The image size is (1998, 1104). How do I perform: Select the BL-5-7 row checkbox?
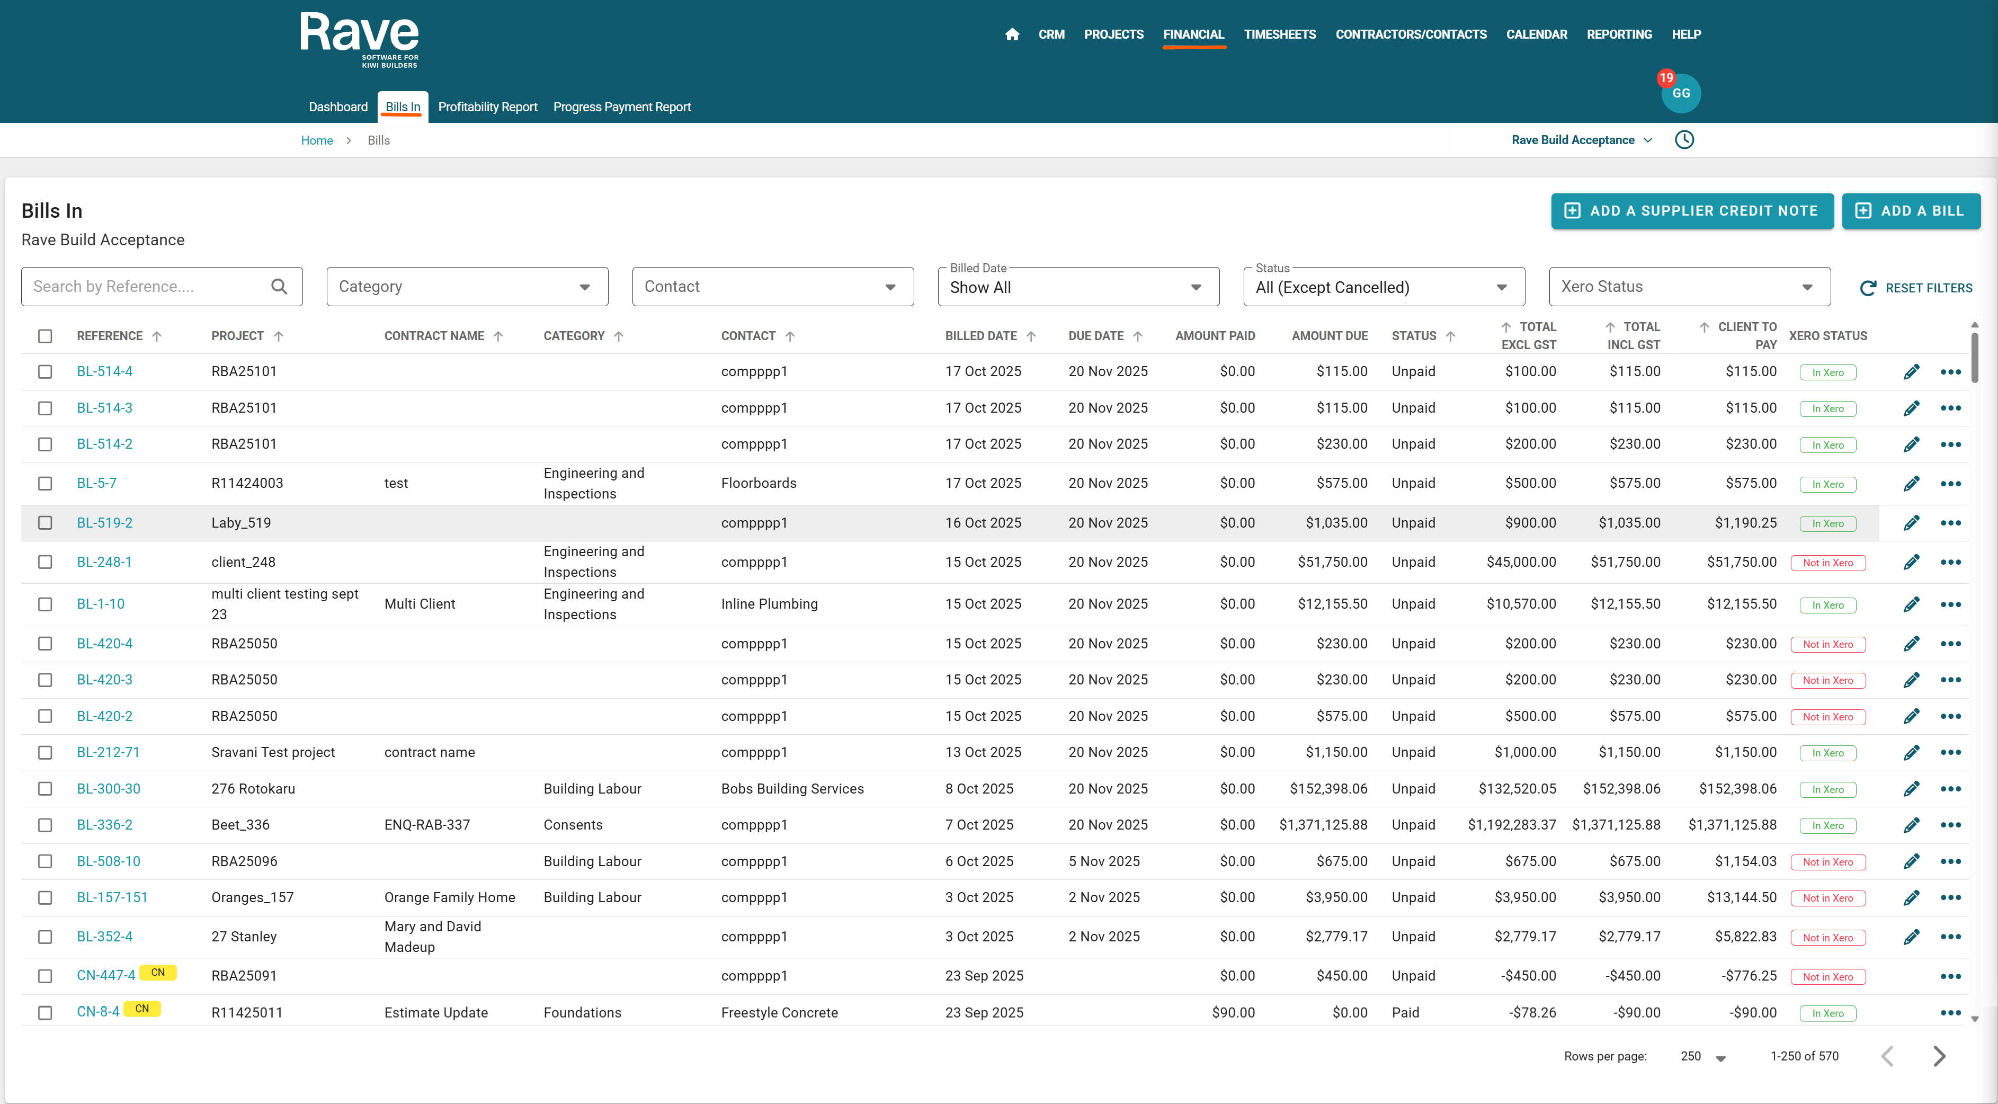pos(45,483)
